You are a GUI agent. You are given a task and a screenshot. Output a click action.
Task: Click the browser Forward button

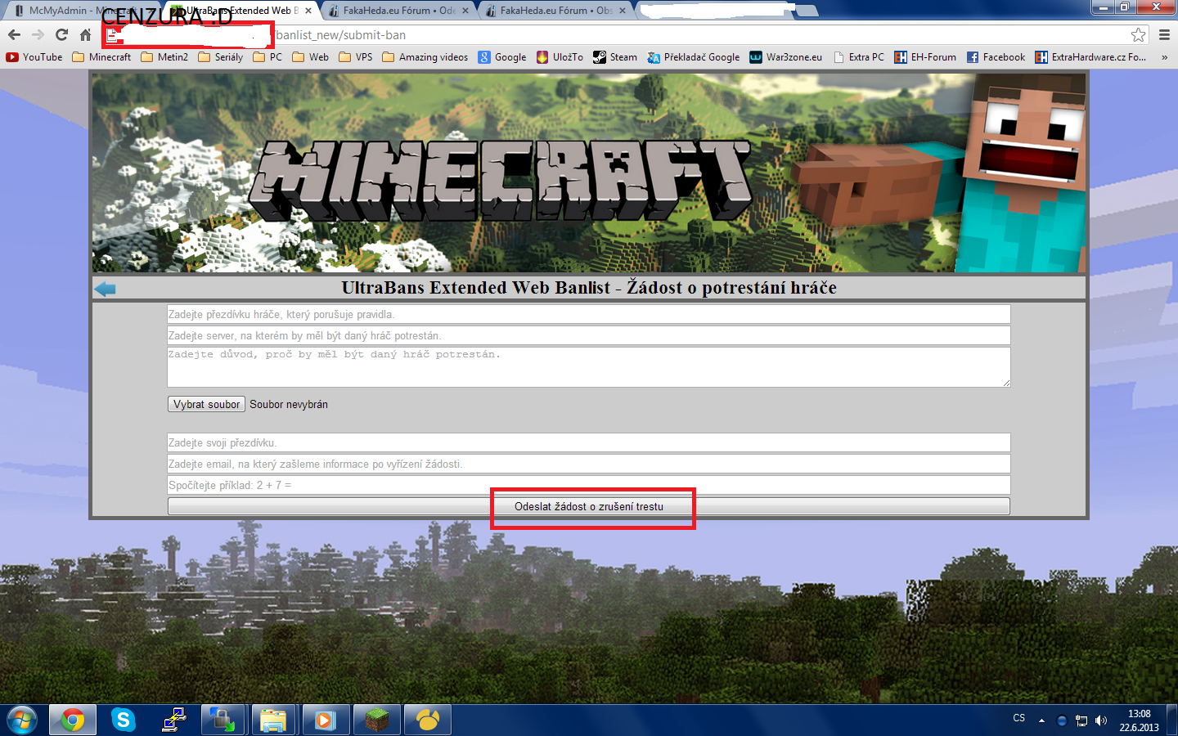pos(38,34)
